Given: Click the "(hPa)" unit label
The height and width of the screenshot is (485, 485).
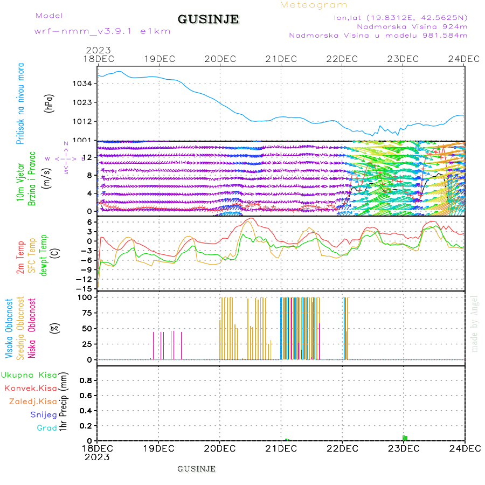Looking at the screenshot, I should tap(49, 103).
